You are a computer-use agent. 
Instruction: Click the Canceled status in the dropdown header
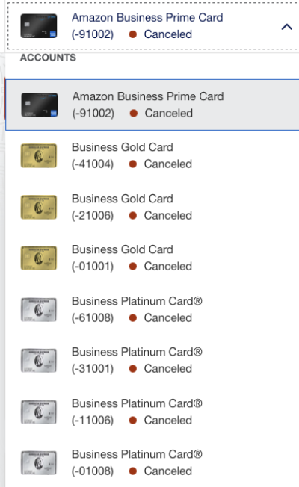[x=168, y=34]
